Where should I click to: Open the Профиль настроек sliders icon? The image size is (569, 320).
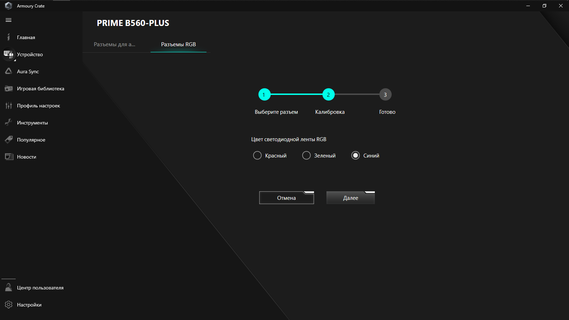coord(9,106)
